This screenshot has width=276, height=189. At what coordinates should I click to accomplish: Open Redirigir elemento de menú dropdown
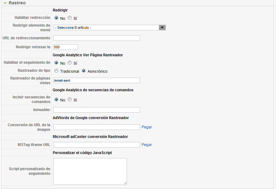(x=110, y=28)
